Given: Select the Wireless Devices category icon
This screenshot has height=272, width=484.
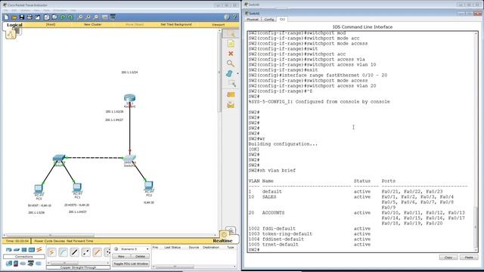Looking at the screenshot, I should [x=32, y=250].
